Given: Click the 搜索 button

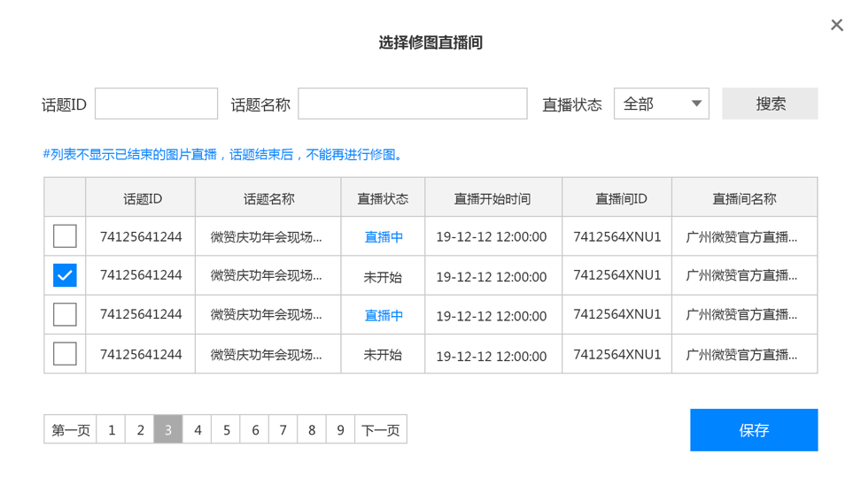Looking at the screenshot, I should tap(770, 104).
